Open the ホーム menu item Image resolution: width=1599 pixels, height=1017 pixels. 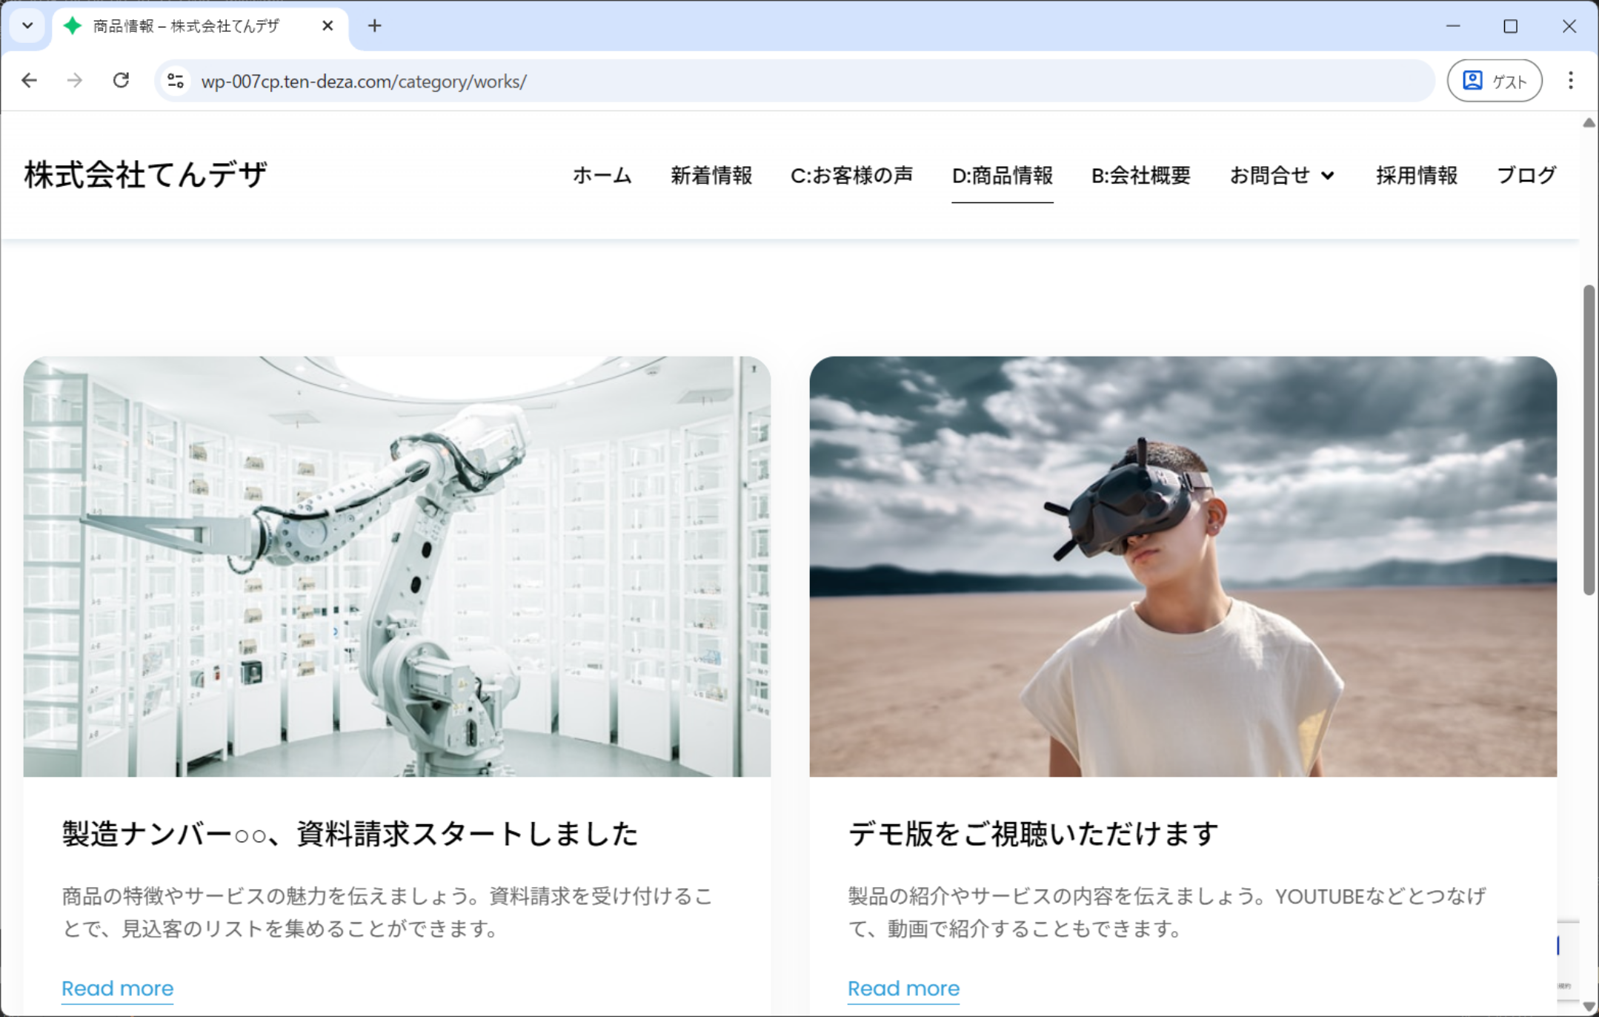602,176
